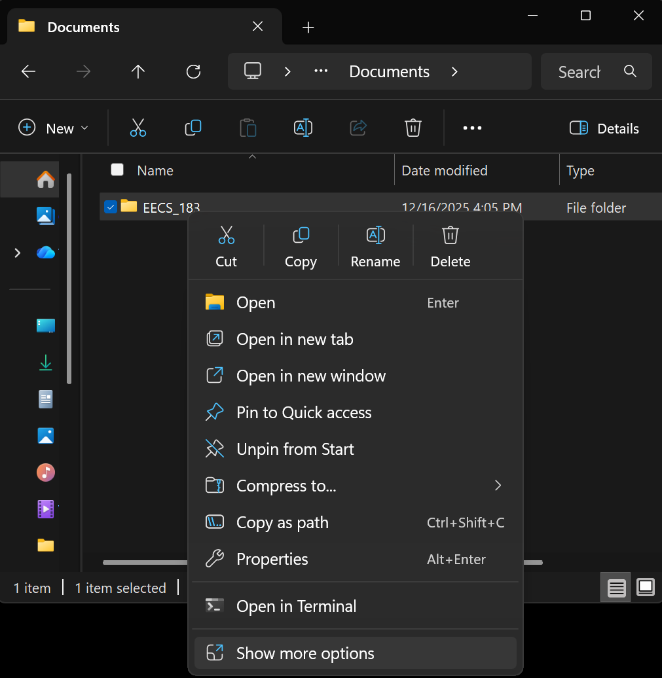Go back with the left arrow

pyautogui.click(x=29, y=71)
